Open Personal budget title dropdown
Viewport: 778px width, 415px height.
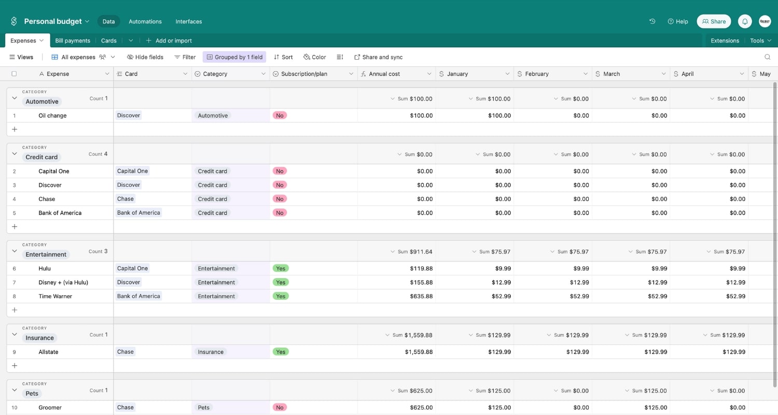click(x=87, y=21)
